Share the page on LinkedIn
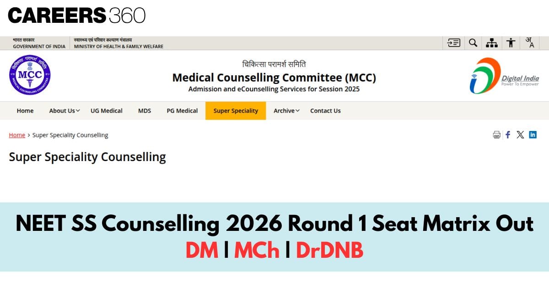 (533, 135)
